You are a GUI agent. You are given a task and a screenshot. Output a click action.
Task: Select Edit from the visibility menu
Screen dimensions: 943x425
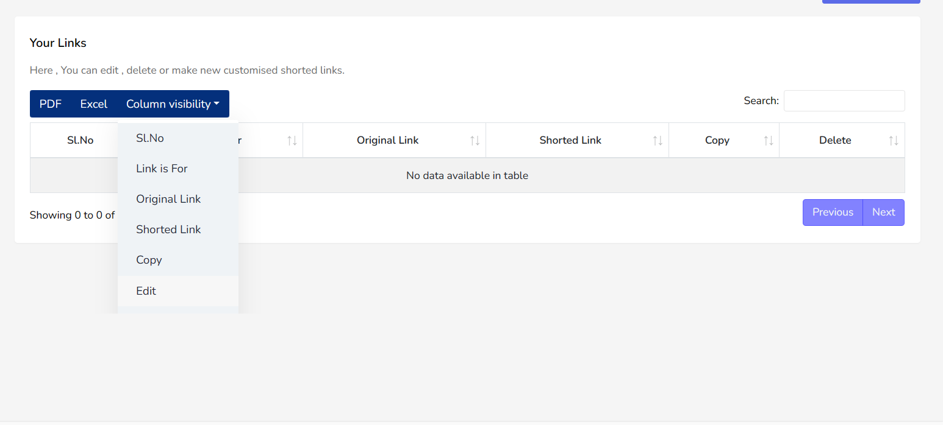[x=146, y=290]
